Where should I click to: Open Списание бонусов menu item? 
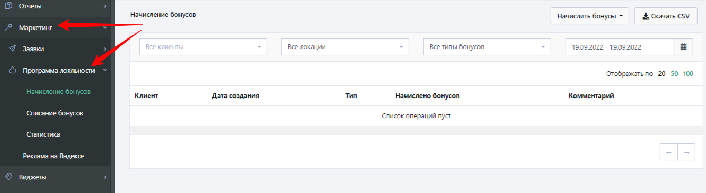click(x=55, y=113)
